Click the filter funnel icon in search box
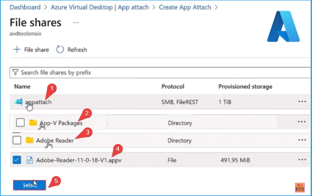This screenshot has height=196, width=312. click(x=15, y=72)
